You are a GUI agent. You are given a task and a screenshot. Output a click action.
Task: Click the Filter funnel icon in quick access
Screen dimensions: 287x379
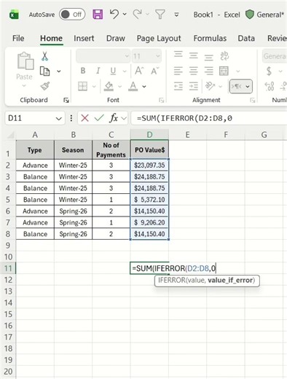click(160, 15)
